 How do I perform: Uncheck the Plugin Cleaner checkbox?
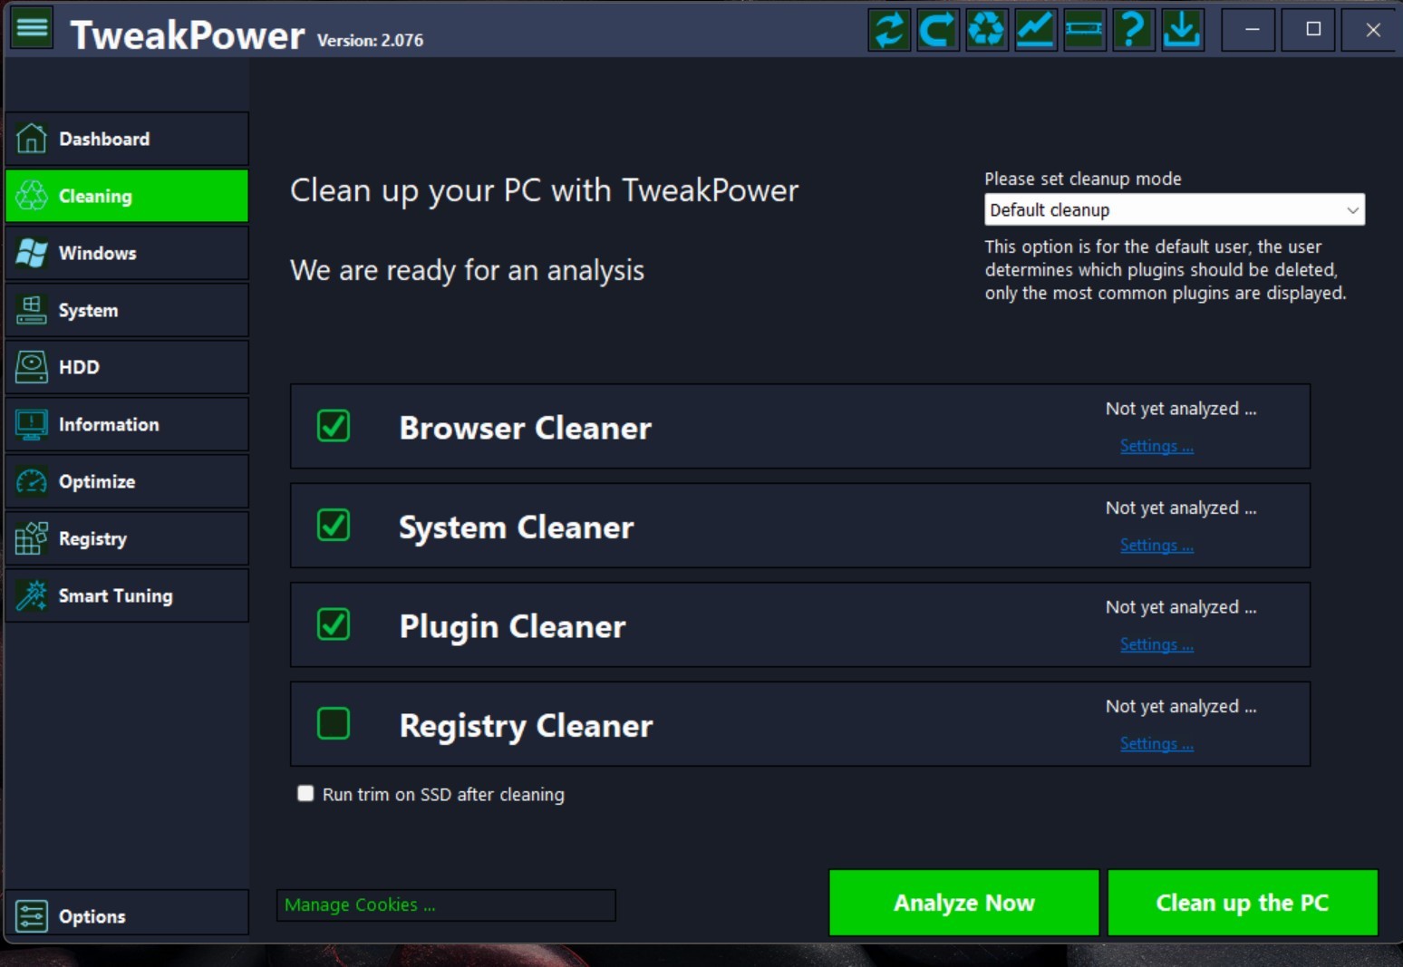coord(334,624)
